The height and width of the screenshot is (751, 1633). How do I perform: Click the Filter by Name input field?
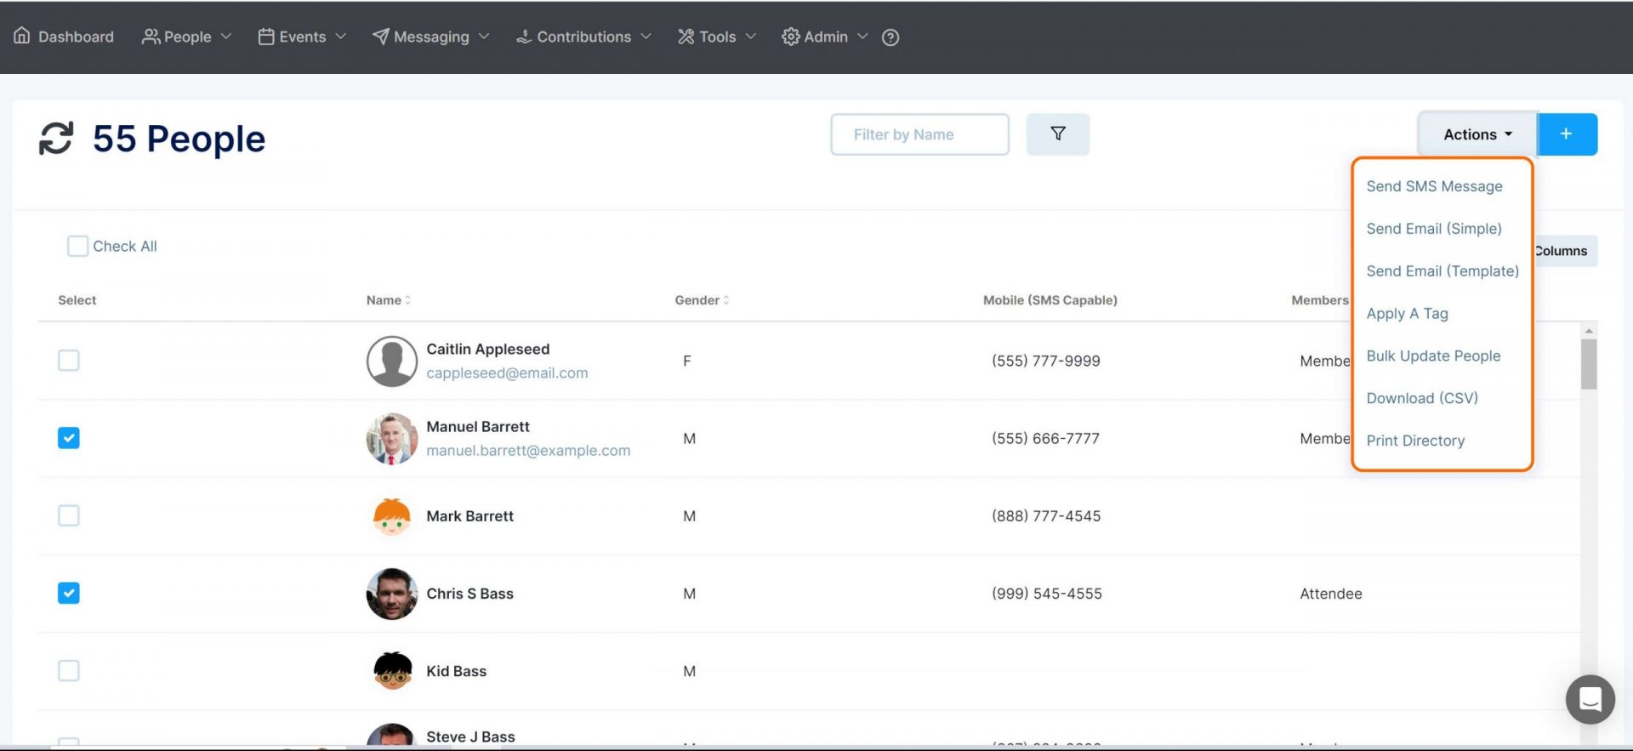click(919, 134)
